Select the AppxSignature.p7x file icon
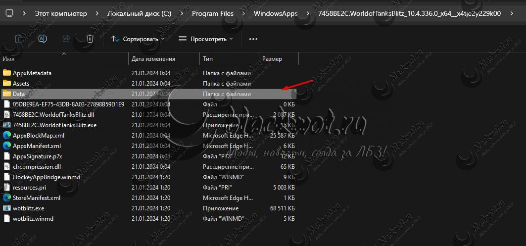 coord(7,156)
